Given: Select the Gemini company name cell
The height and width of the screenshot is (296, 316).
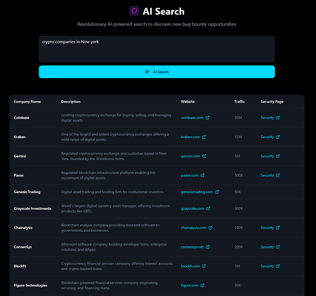Looking at the screenshot, I should point(20,156).
